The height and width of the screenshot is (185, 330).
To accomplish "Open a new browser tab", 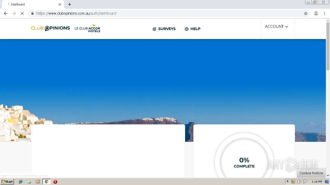I will click(x=70, y=4).
